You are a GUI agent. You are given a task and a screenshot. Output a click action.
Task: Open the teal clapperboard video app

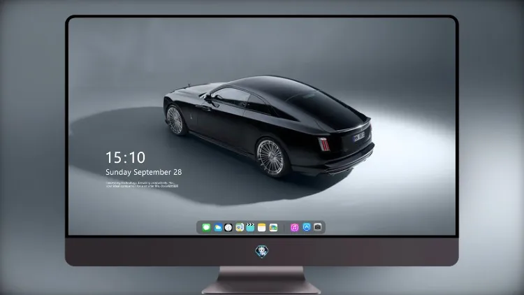(250, 227)
